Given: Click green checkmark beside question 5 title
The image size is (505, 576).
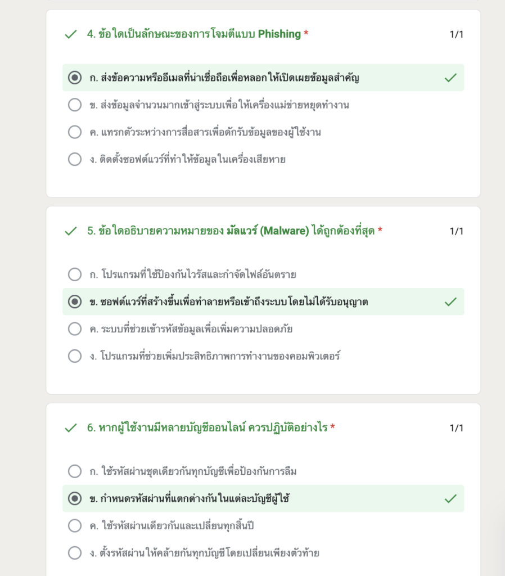Looking at the screenshot, I should click(70, 231).
